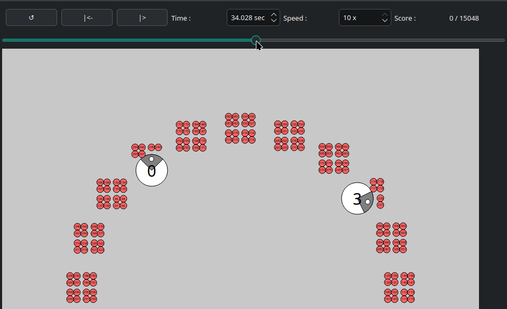Select robot number 0
Viewport: 507px width, 309px height.
pyautogui.click(x=152, y=171)
